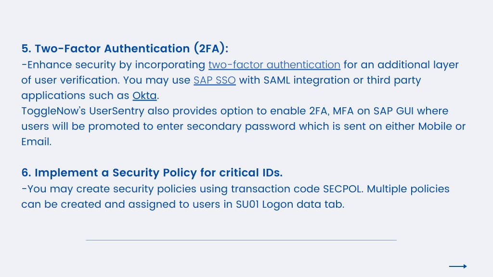The image size is (493, 277).
Task: Click the horizontal divider line
Action: pos(241,240)
